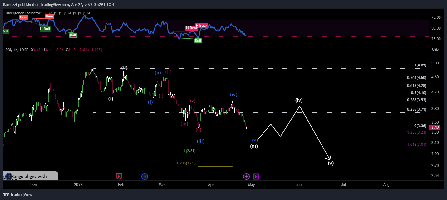447x200 pixels.
Task: Click the fib label 0(3.36)
Action: (420, 126)
